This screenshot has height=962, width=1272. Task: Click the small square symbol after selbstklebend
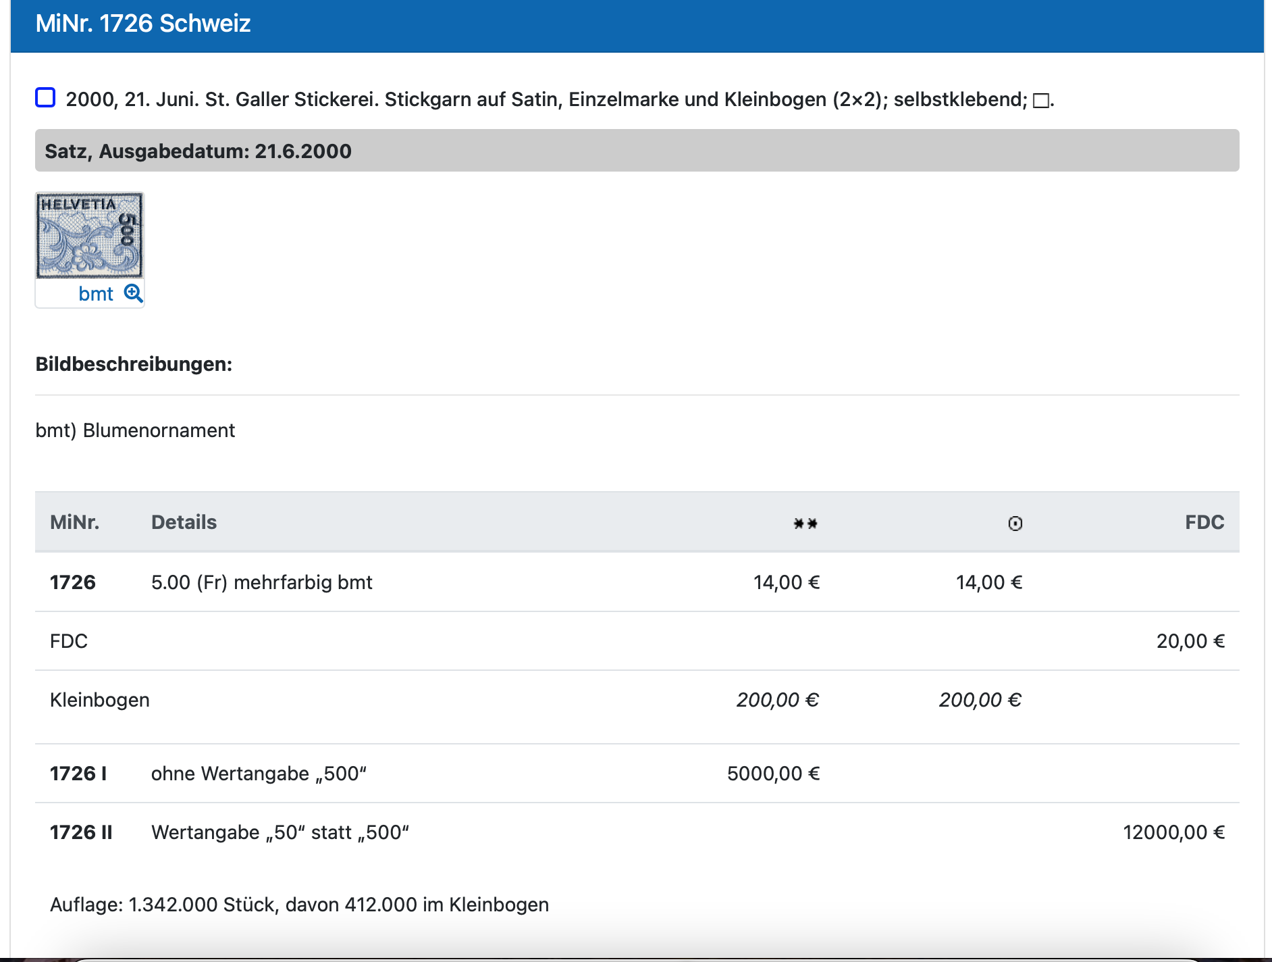1040,101
